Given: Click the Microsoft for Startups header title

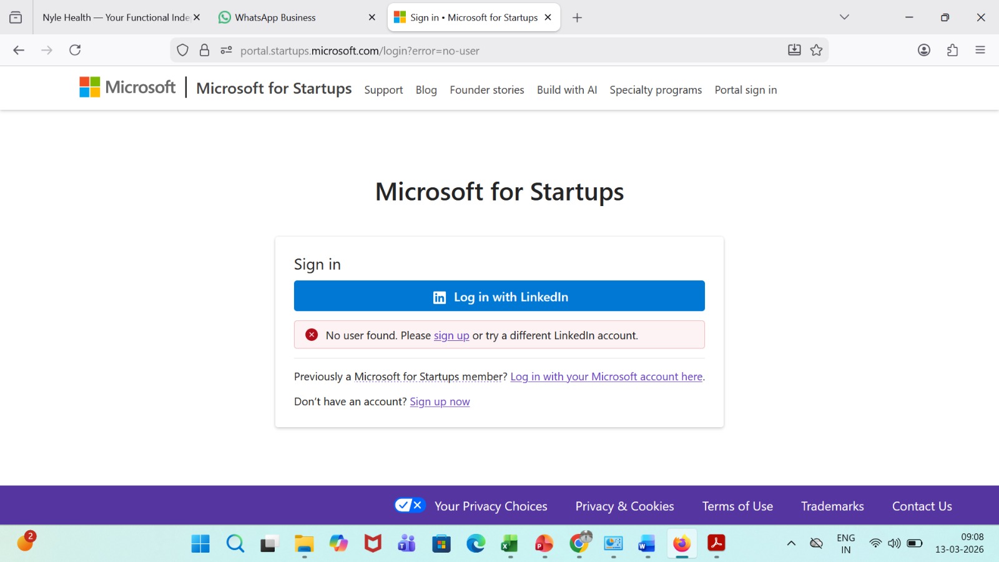Looking at the screenshot, I should tap(274, 89).
